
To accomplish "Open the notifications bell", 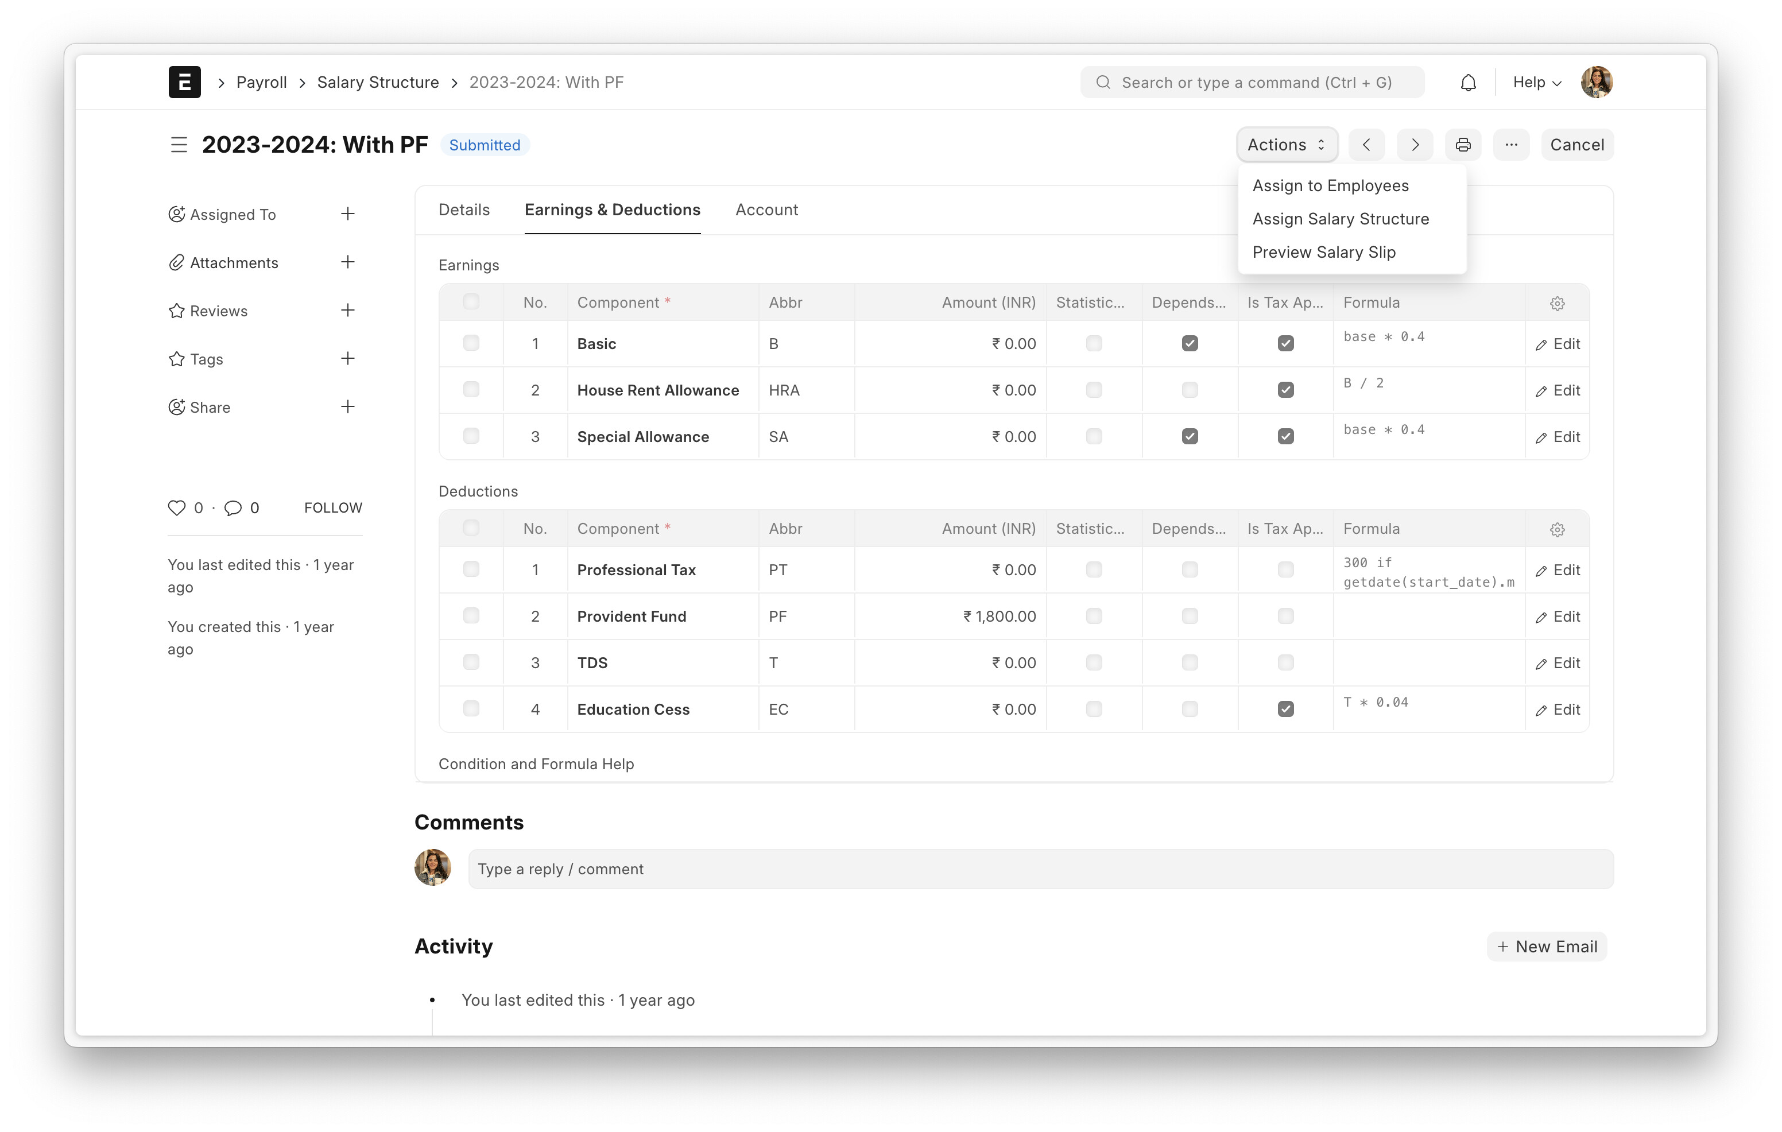I will 1468,82.
